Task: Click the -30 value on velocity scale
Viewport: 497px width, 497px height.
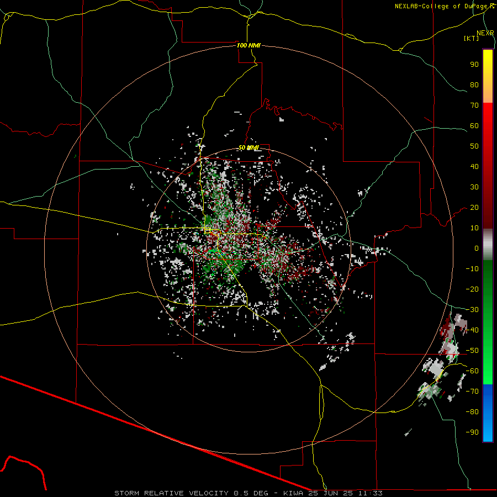Action: (472, 310)
